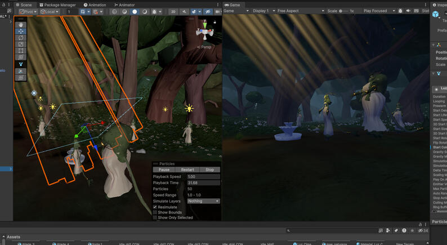The image size is (447, 245).
Task: Restart the particle simulation
Action: click(x=187, y=170)
